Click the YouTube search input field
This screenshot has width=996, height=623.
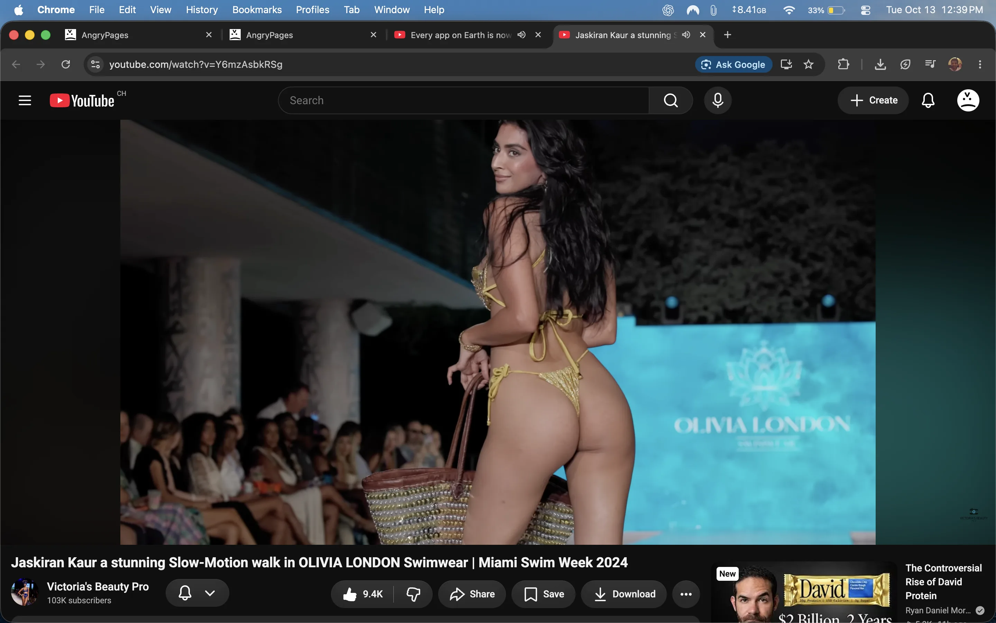[x=463, y=100]
